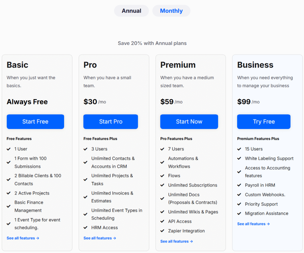304x253 pixels.
Task: Open See all features under Pro
Action: (100, 238)
